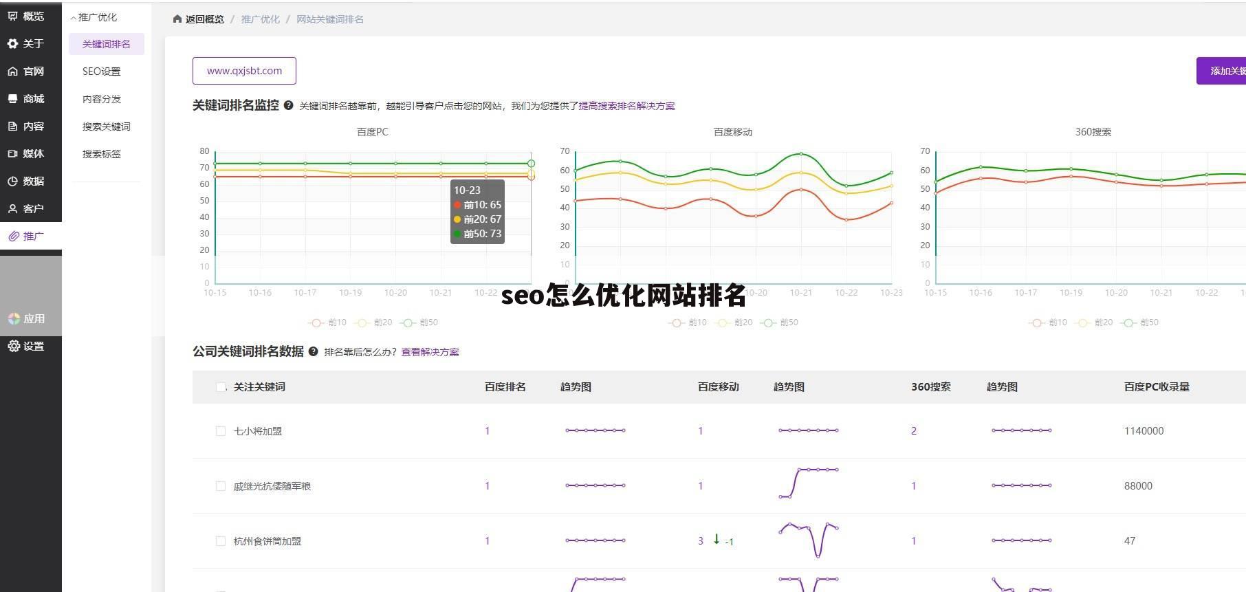
Task: Toggle 前20 legend under 360搜索 chart
Action: 1094,322
